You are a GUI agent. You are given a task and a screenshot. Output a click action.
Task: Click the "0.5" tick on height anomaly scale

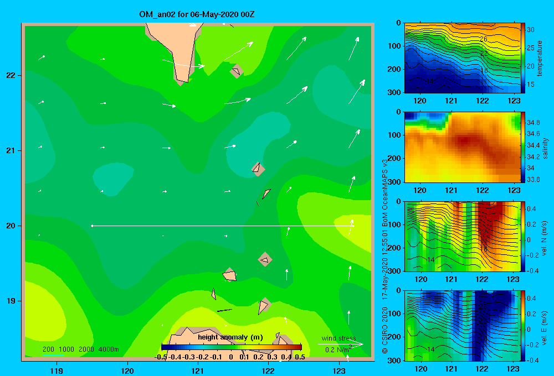(300, 357)
